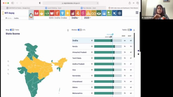Select the Andhra Pradesh row
The height and width of the screenshot is (97, 173).
[x=103, y=64]
